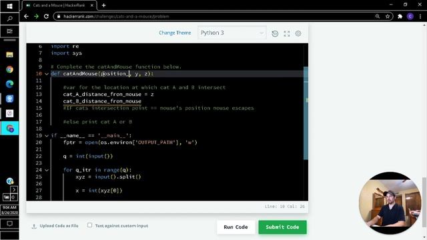This screenshot has width=427, height=240.
Task: Click the taskbar clock showing 9:04 AM
Action: [x=9, y=210]
